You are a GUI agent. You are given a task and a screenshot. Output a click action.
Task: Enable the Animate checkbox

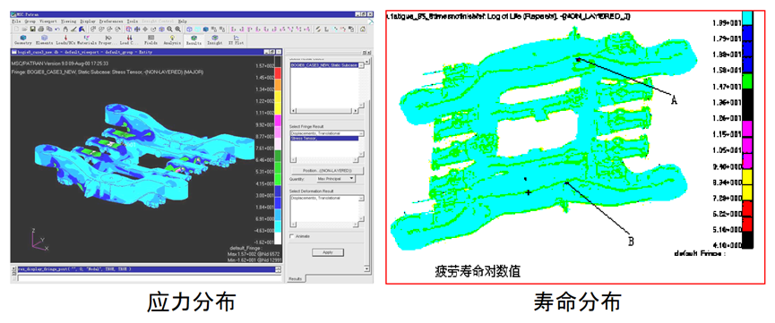click(x=291, y=236)
